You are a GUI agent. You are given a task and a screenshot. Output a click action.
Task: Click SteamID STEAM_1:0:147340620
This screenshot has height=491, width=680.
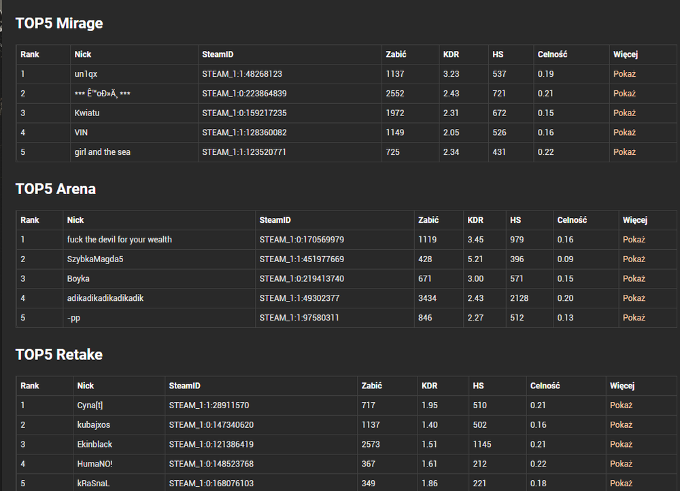211,425
